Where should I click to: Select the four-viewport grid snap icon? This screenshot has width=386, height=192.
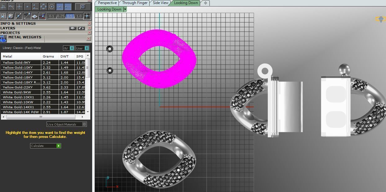pos(3,16)
